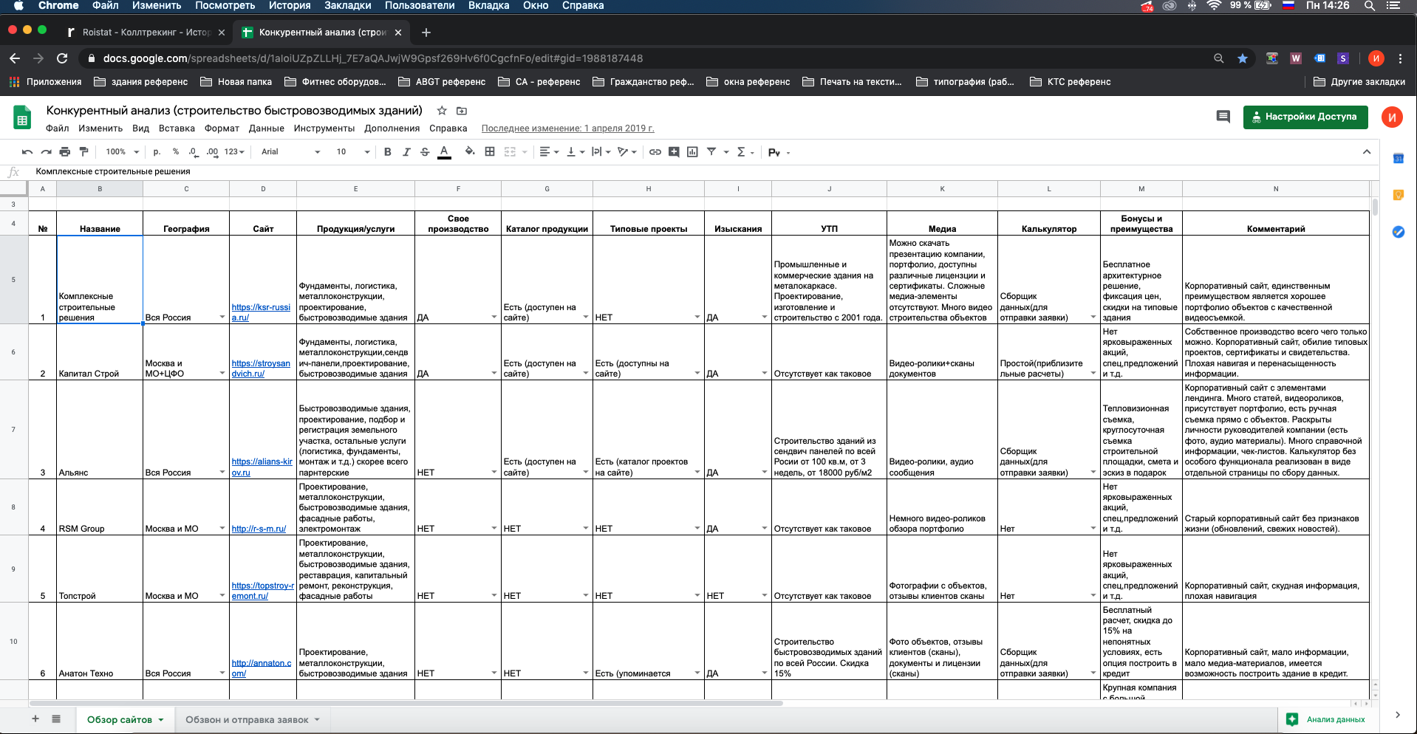The height and width of the screenshot is (734, 1417).
Task: Show all sheets list icon
Action: [x=56, y=718]
